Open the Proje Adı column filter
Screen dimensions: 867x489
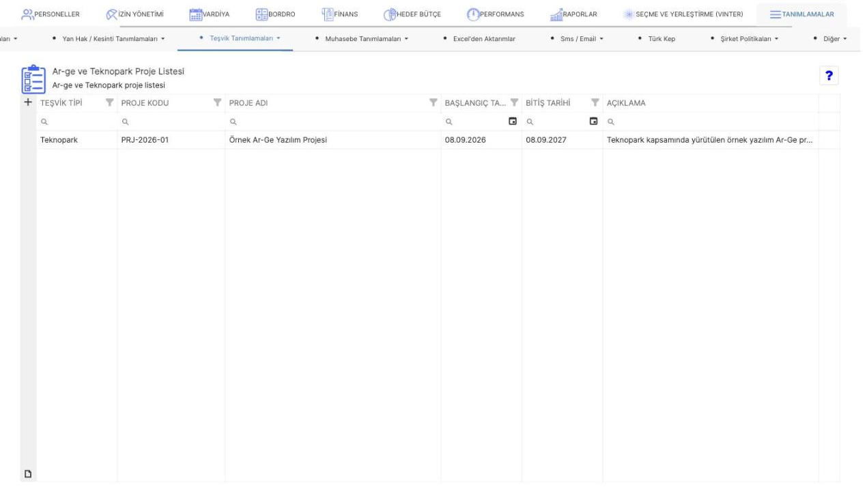433,103
